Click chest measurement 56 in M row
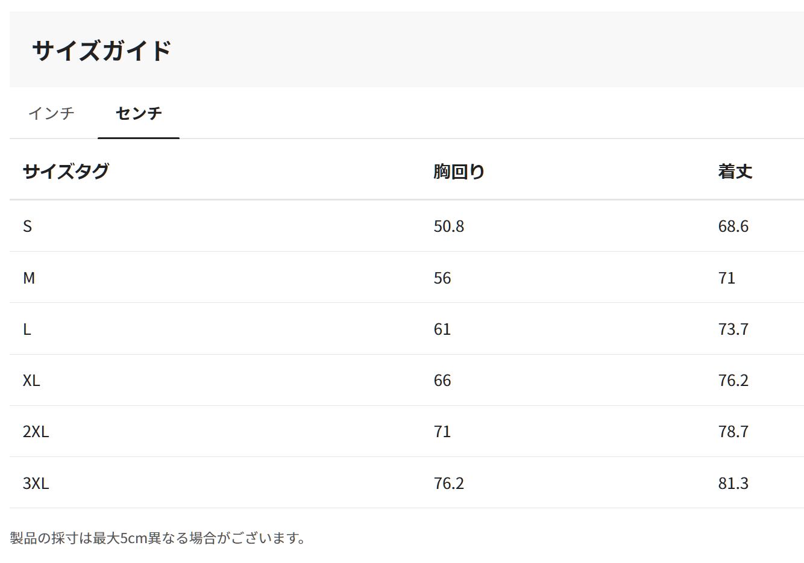 442,278
